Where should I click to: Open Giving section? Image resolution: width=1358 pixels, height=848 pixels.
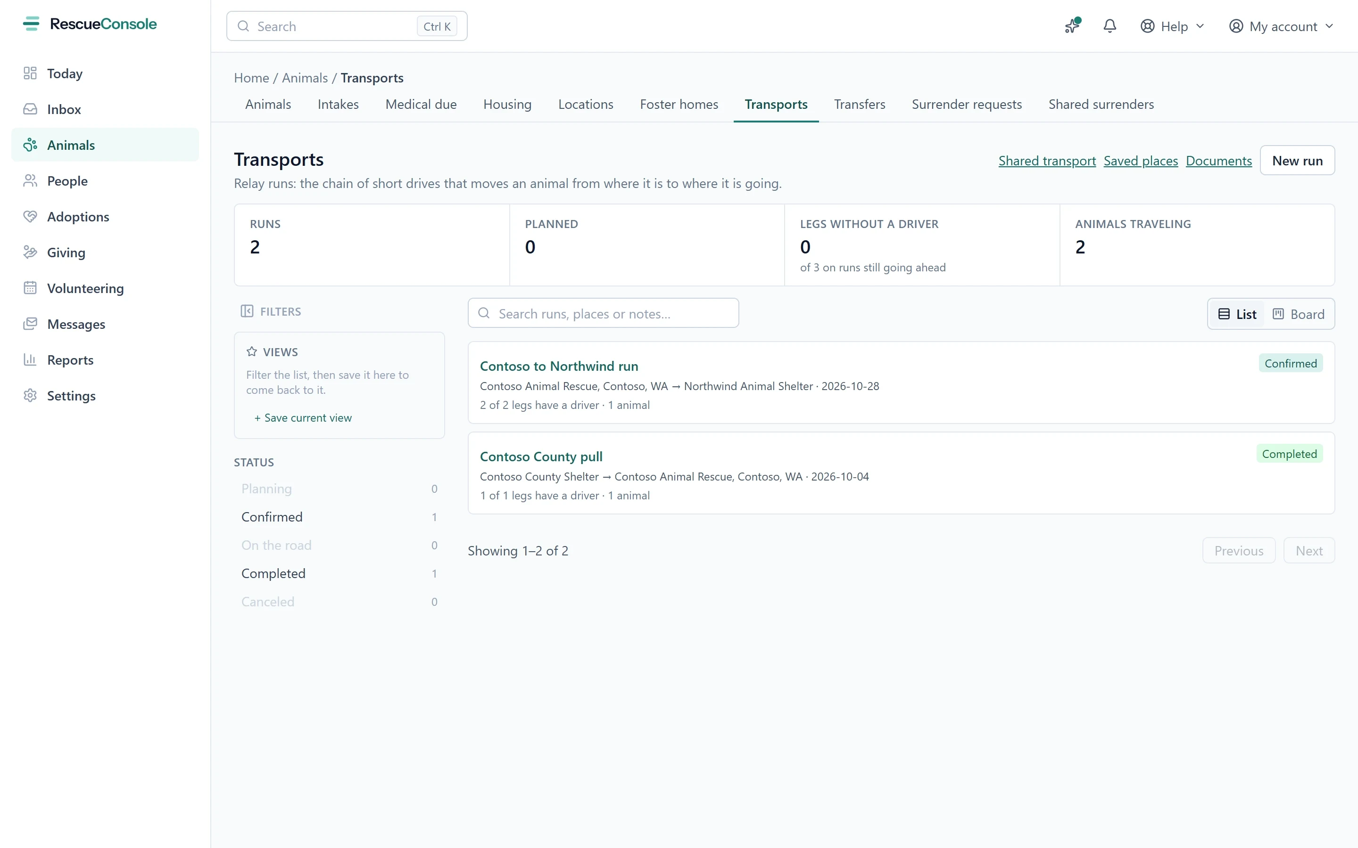coord(105,253)
